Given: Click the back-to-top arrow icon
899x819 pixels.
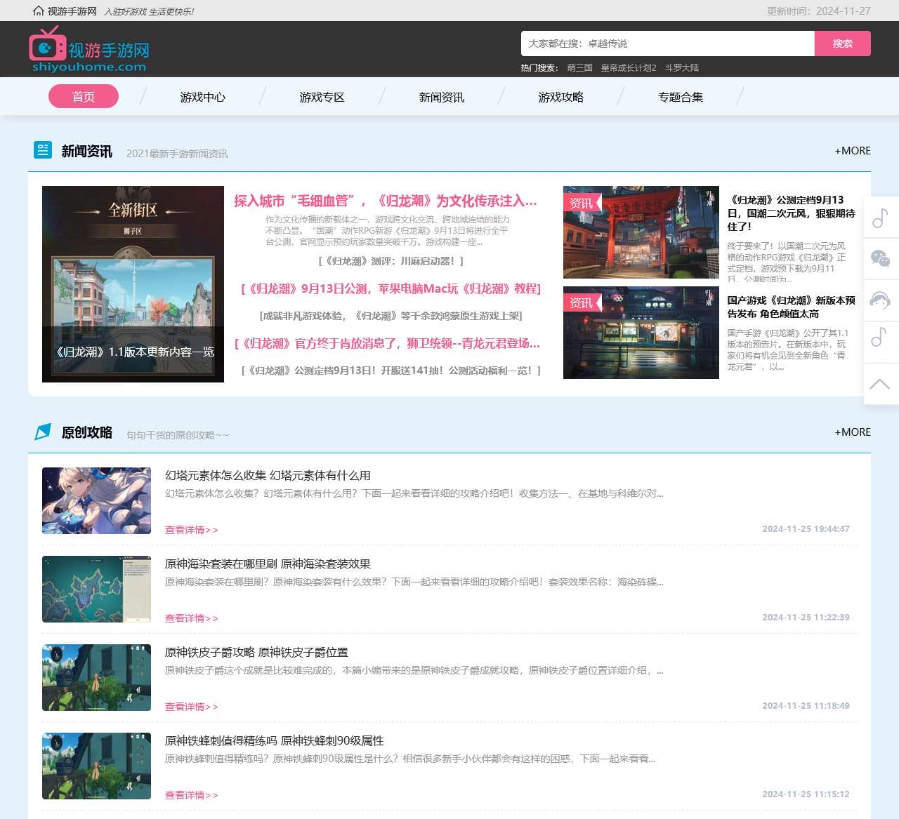Looking at the screenshot, I should pyautogui.click(x=880, y=384).
